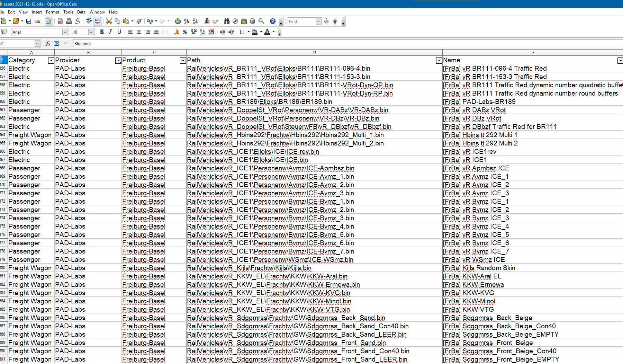Open the Function Wizard
623x364 pixels.
(48, 44)
